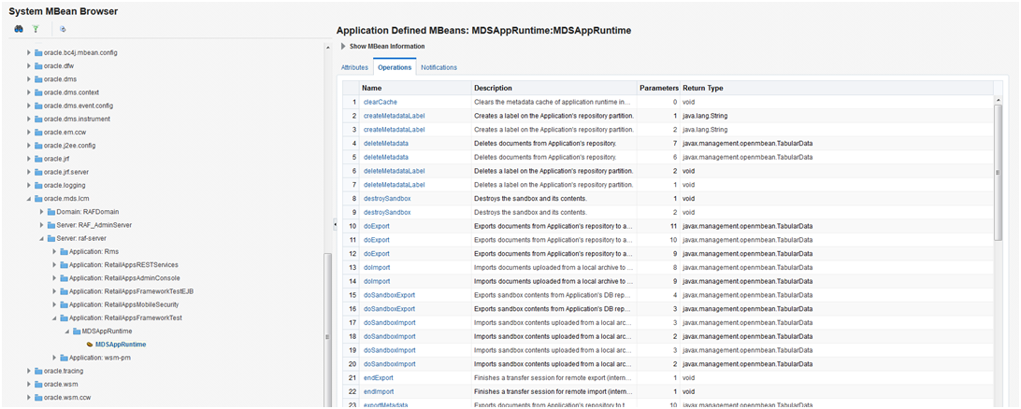
Task: Open the clearCache operation
Action: [381, 102]
